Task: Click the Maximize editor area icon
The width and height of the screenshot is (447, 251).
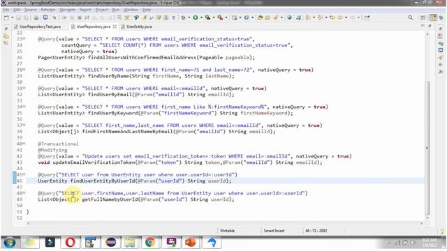Action: [430, 26]
